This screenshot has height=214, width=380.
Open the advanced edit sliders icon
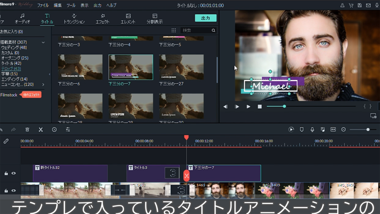(68, 129)
